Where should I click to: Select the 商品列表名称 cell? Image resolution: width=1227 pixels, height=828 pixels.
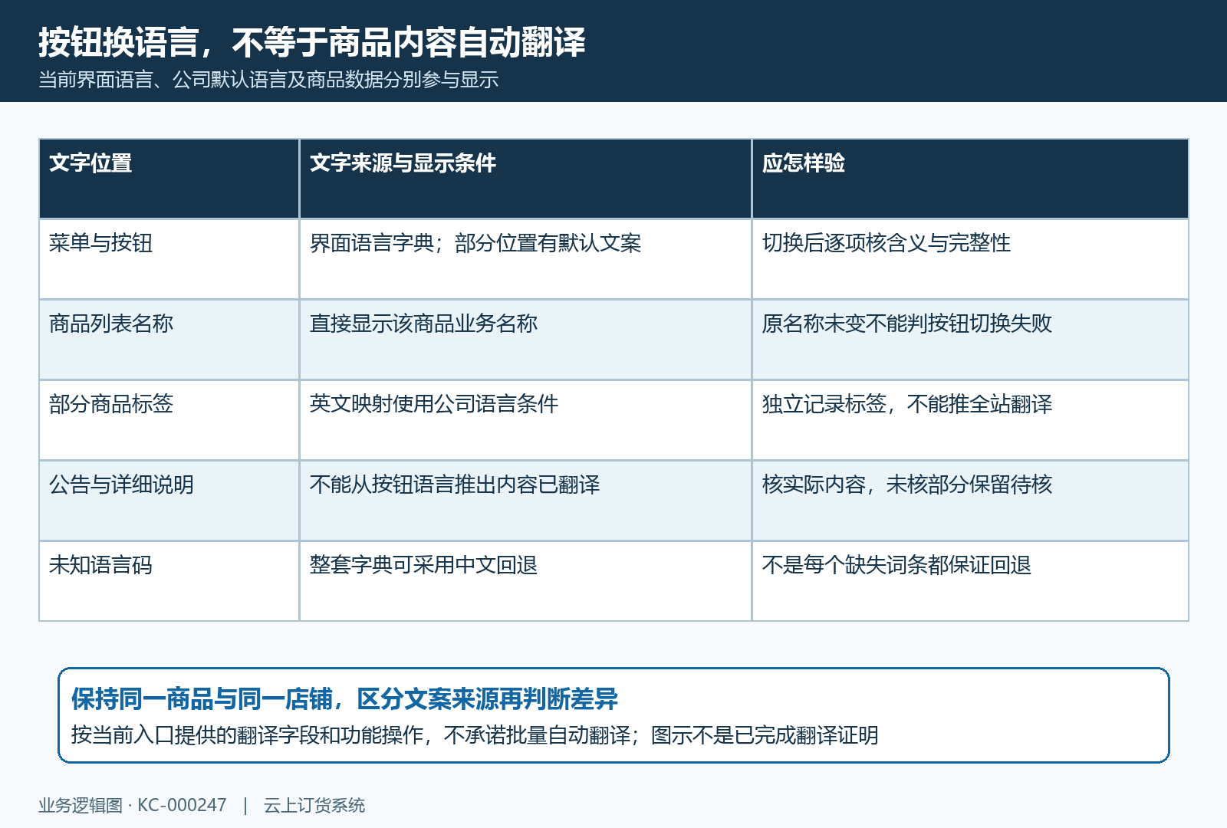coord(169,340)
